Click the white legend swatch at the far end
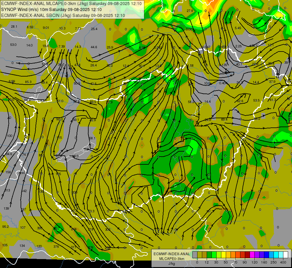The height and width of the screenshot is (268, 292). tap(286, 255)
